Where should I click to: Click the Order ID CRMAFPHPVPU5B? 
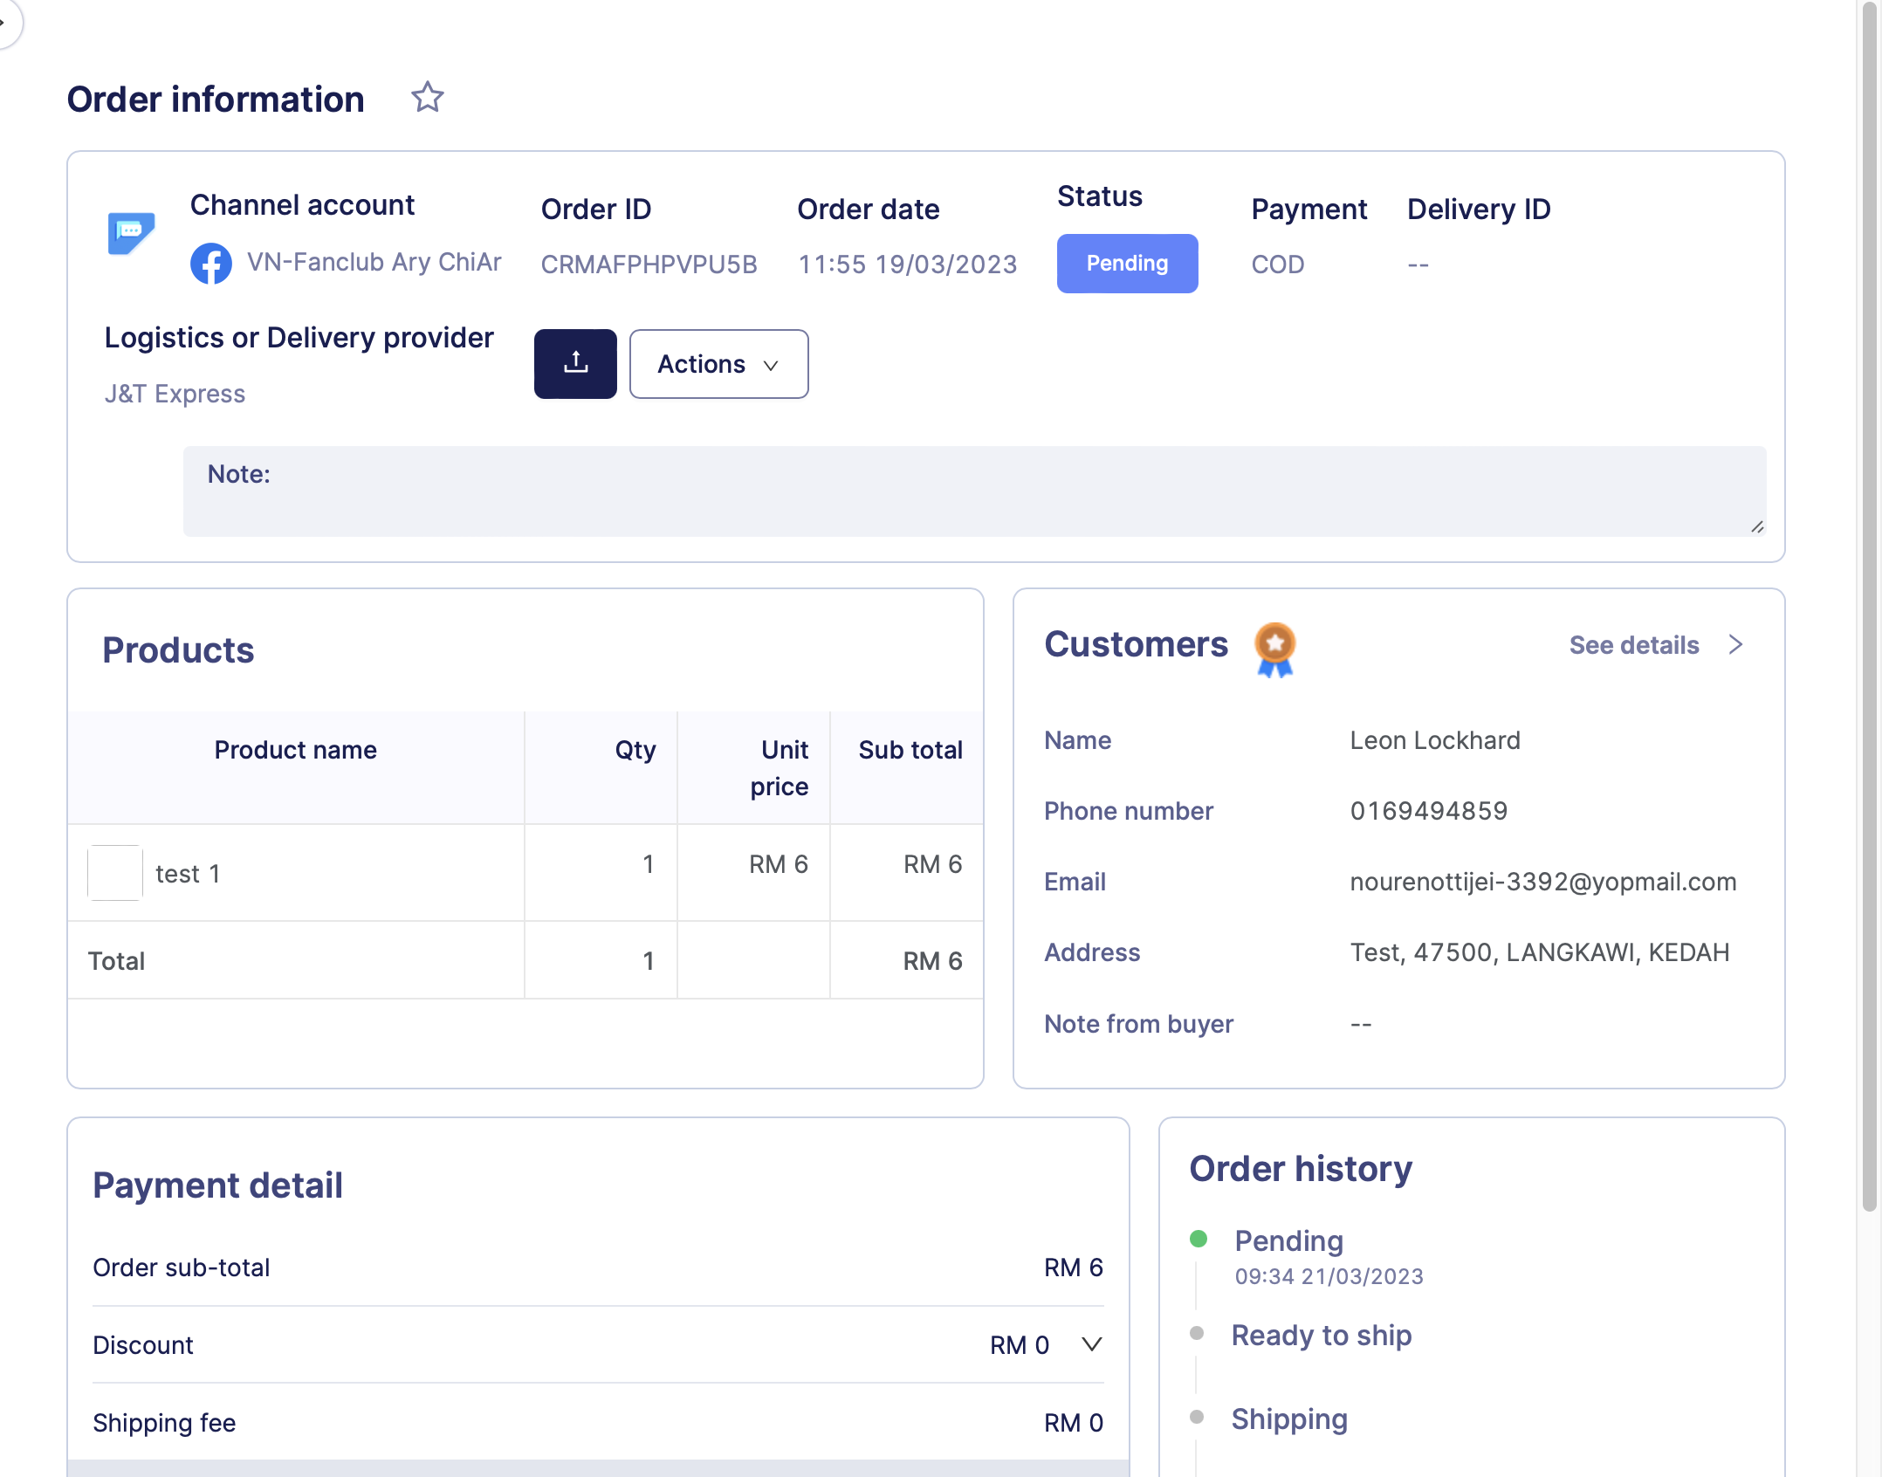pyautogui.click(x=649, y=264)
